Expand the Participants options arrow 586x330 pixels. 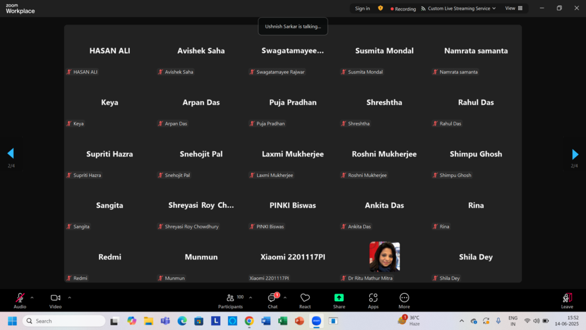point(250,298)
